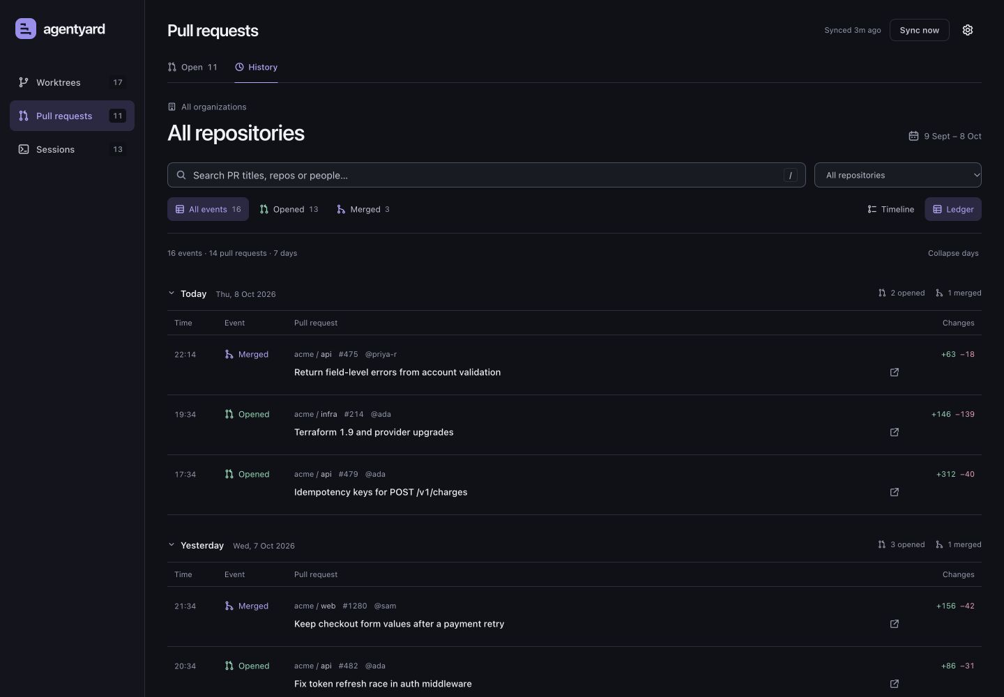The width and height of the screenshot is (1004, 697).
Task: Filter by Merged events
Action: (363, 209)
